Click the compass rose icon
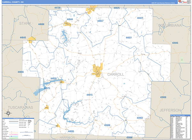Image resolution: width=192 pixels, height=140 pixels. pos(8,113)
